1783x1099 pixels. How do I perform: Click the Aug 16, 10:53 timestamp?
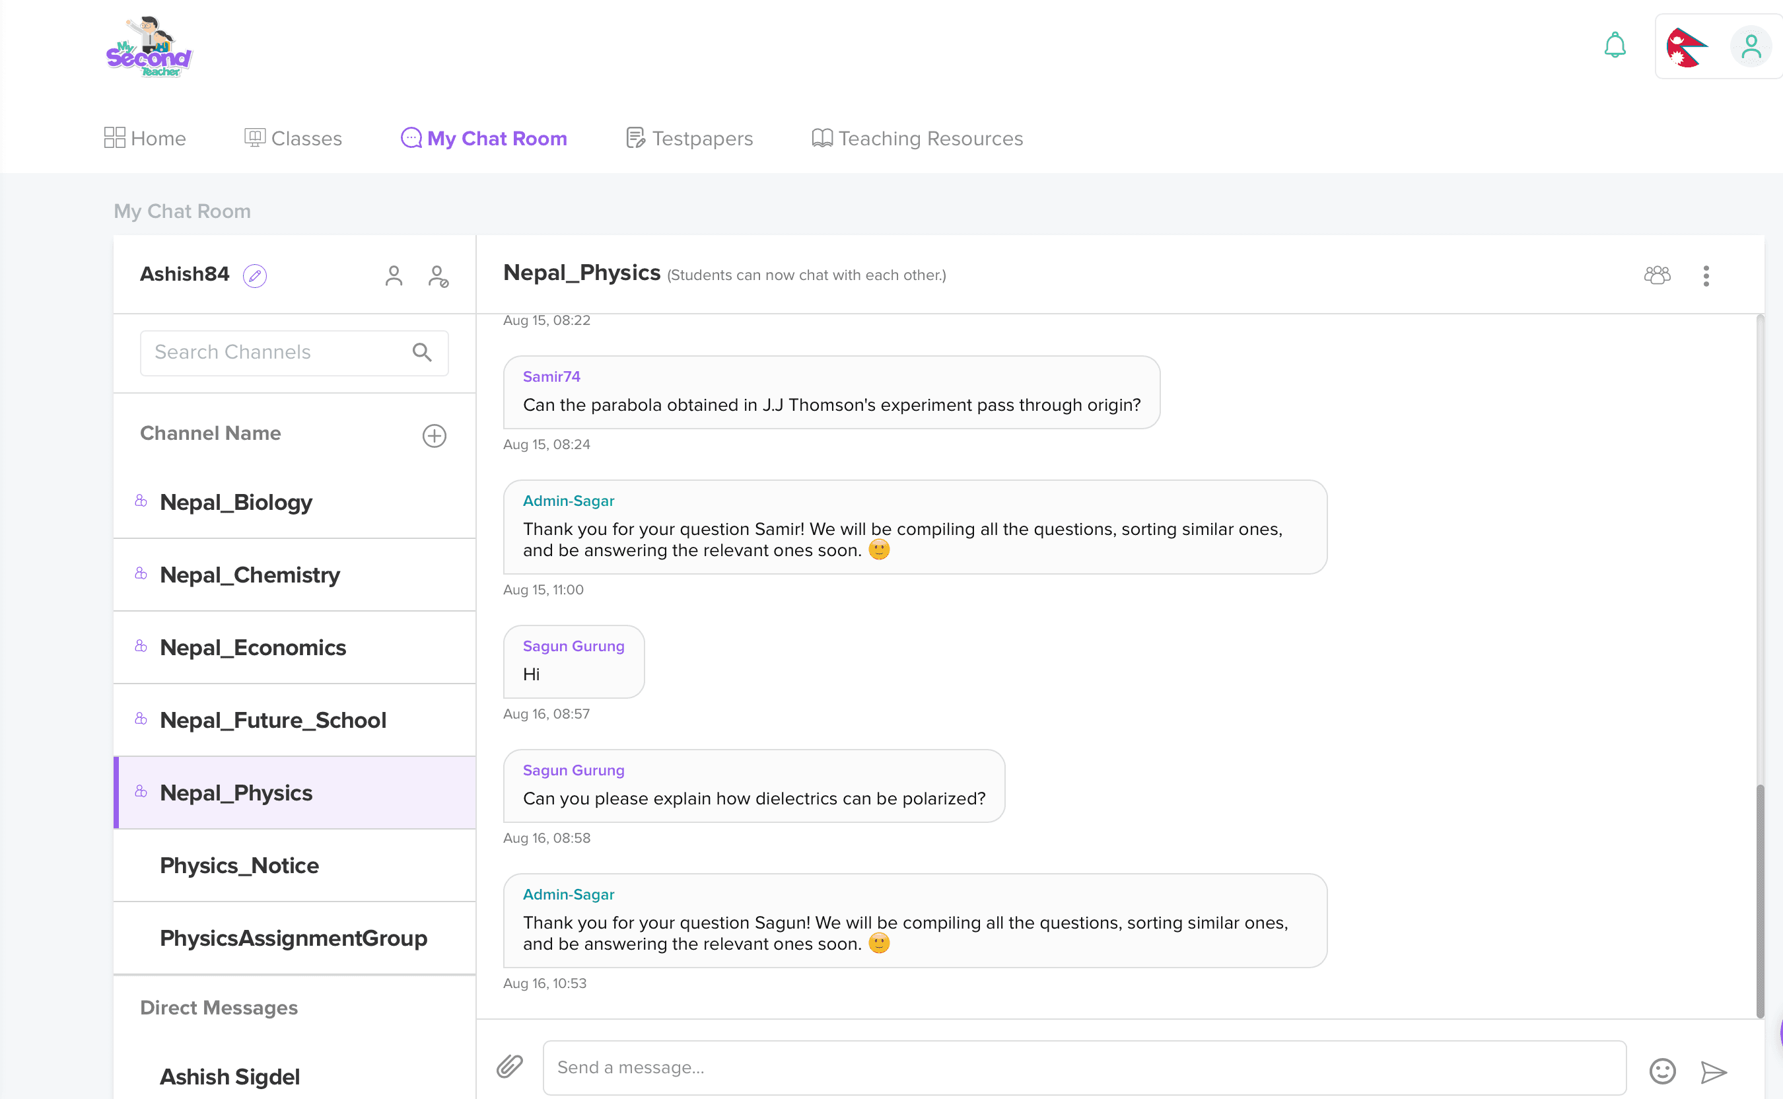point(544,984)
